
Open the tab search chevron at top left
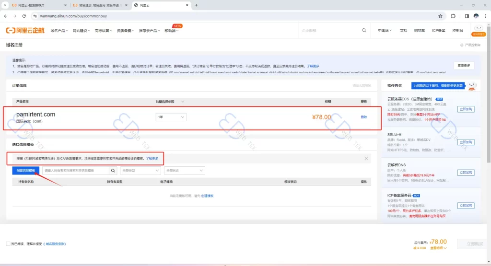[x=5, y=5]
